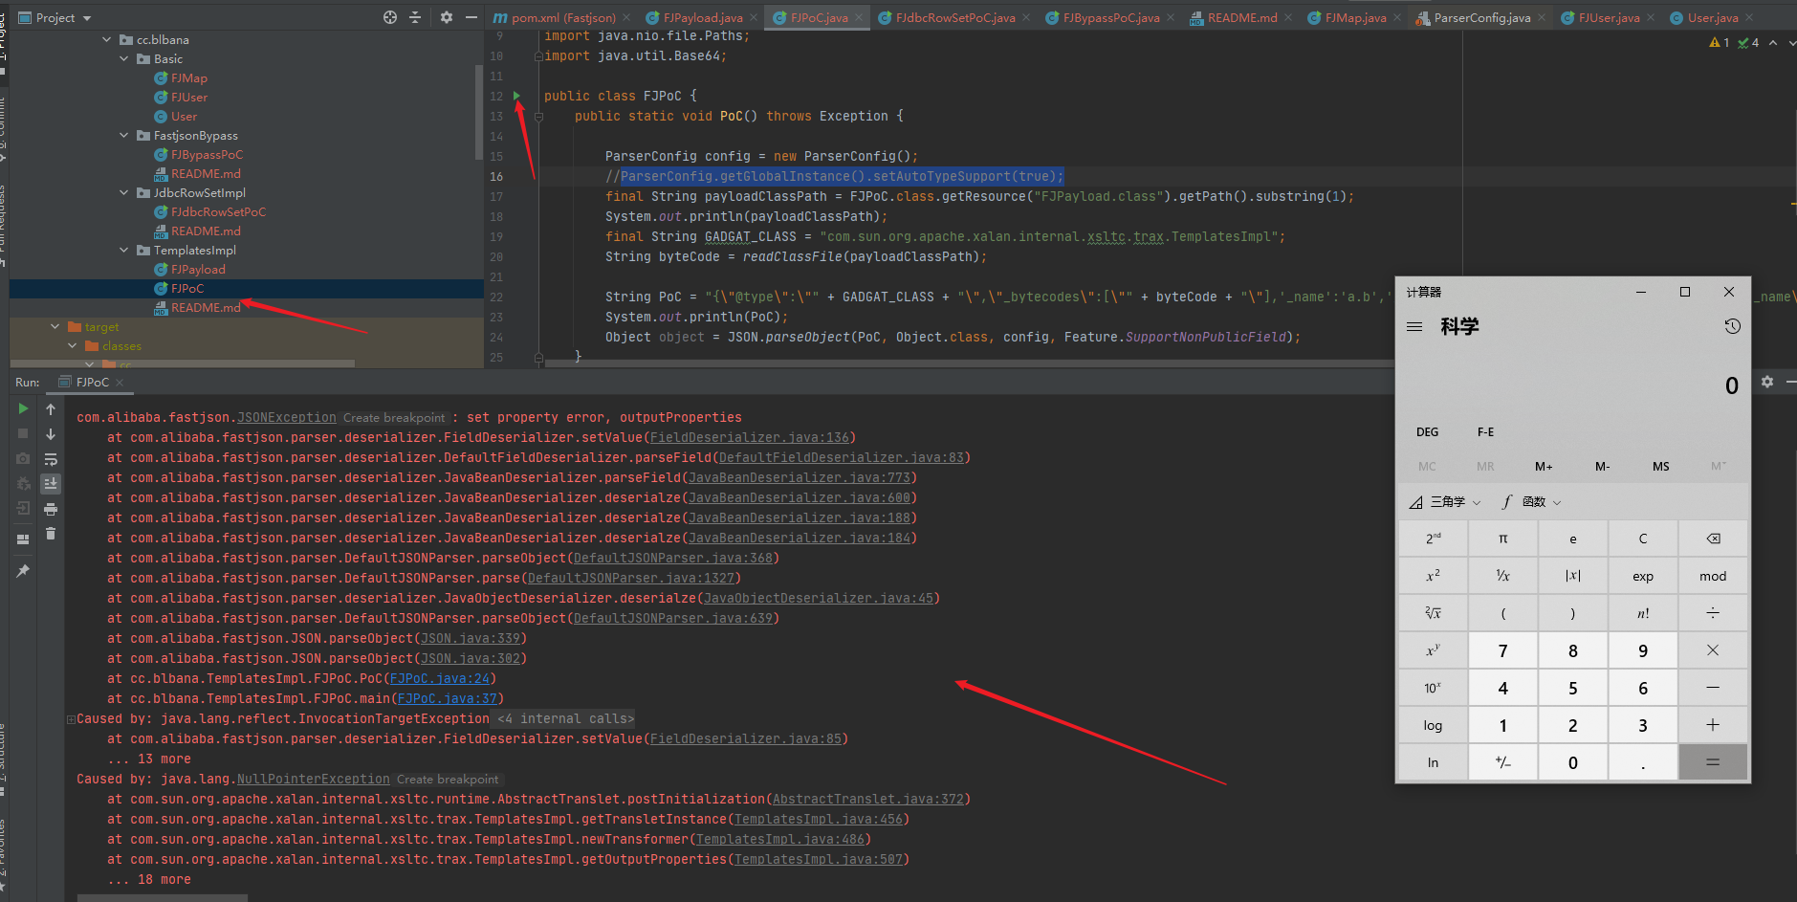1797x902 pixels.
Task: Switch to the FJdbcRowSetPoC.java tab
Action: point(955,17)
